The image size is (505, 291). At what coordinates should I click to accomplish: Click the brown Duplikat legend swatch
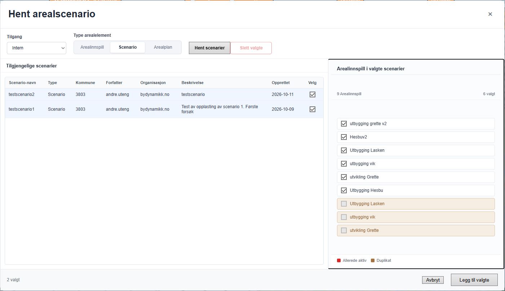(373, 260)
